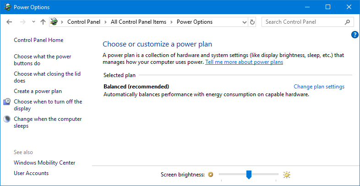Click the Back navigation arrow
This screenshot has width=360, height=186.
click(x=9, y=22)
